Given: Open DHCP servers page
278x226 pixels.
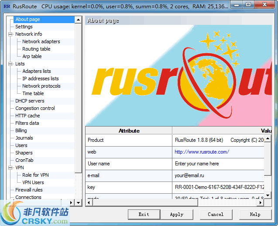Looking at the screenshot, I should pos(30,101).
